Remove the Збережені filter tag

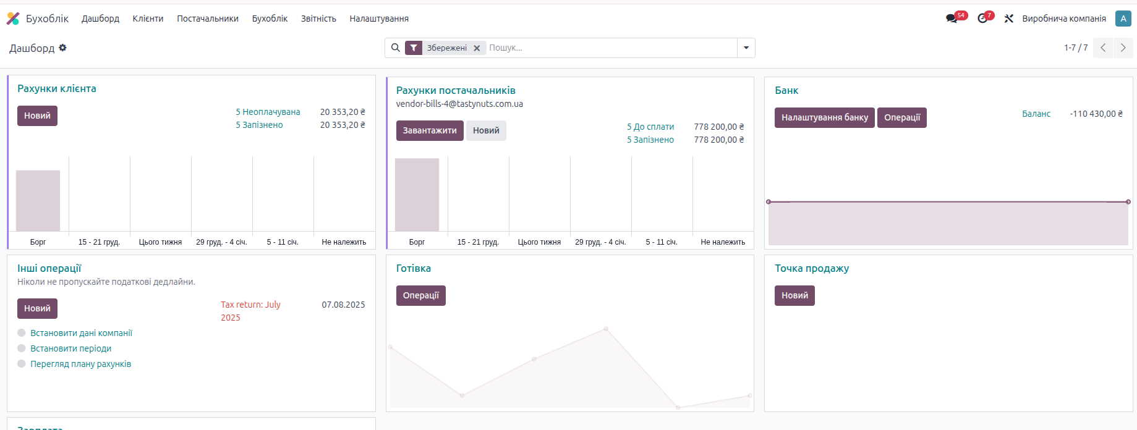[x=477, y=48]
